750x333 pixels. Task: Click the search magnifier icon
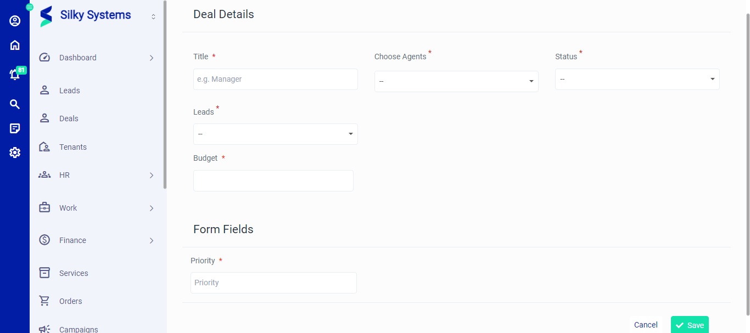click(x=15, y=104)
